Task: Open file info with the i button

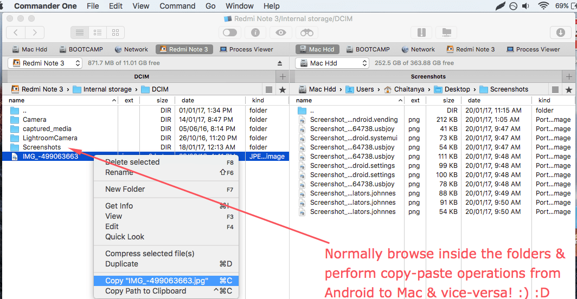Action: coord(255,32)
